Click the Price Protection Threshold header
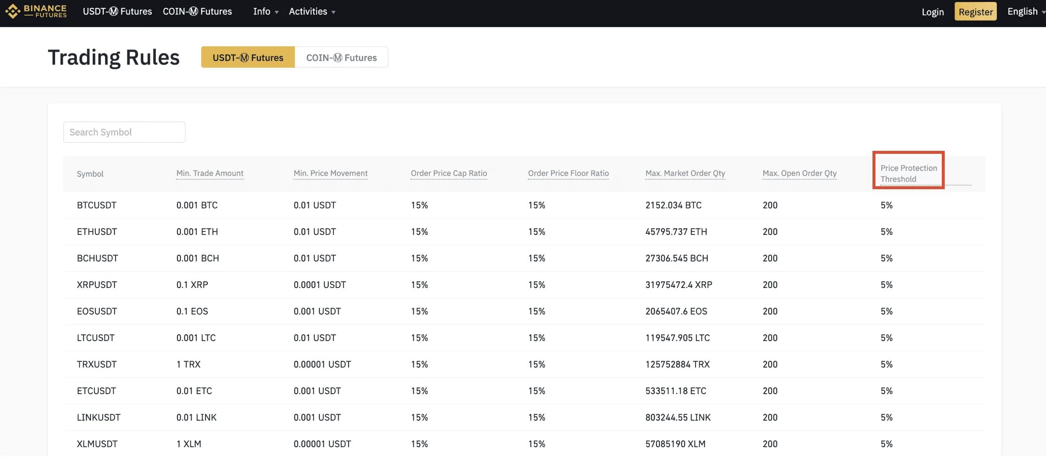 coord(908,173)
